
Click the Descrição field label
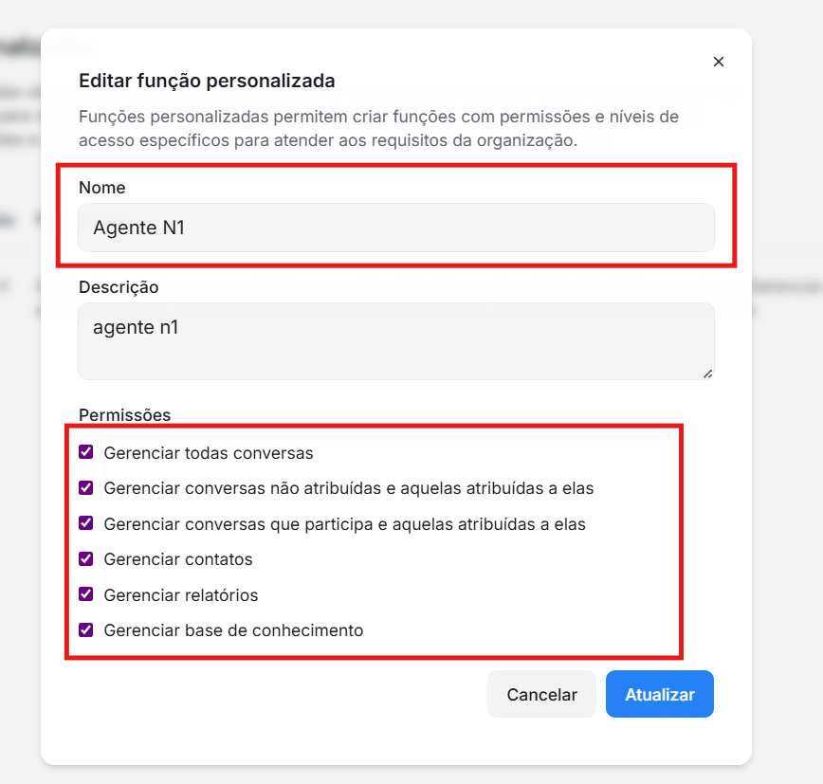pyautogui.click(x=119, y=286)
